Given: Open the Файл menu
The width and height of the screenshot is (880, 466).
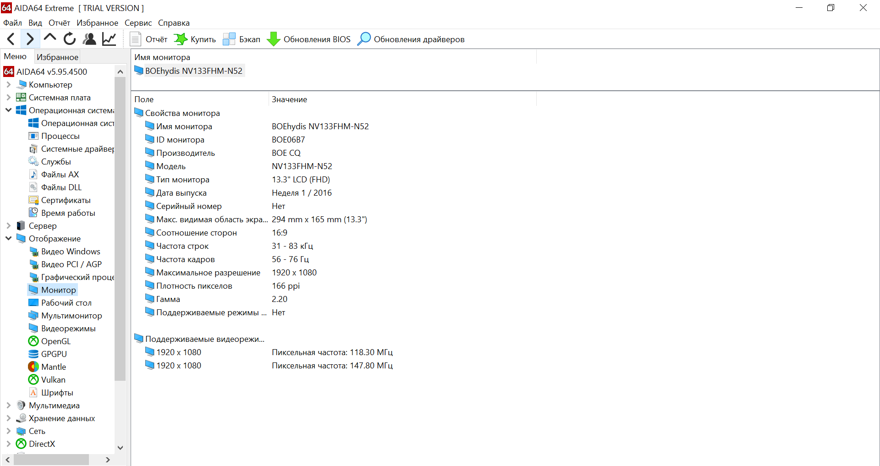Looking at the screenshot, I should tap(12, 23).
